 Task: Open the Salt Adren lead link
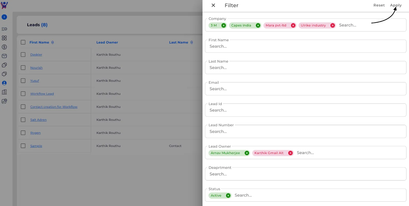pos(38,120)
